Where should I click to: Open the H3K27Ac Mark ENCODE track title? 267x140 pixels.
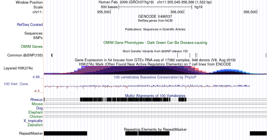coord(155,64)
